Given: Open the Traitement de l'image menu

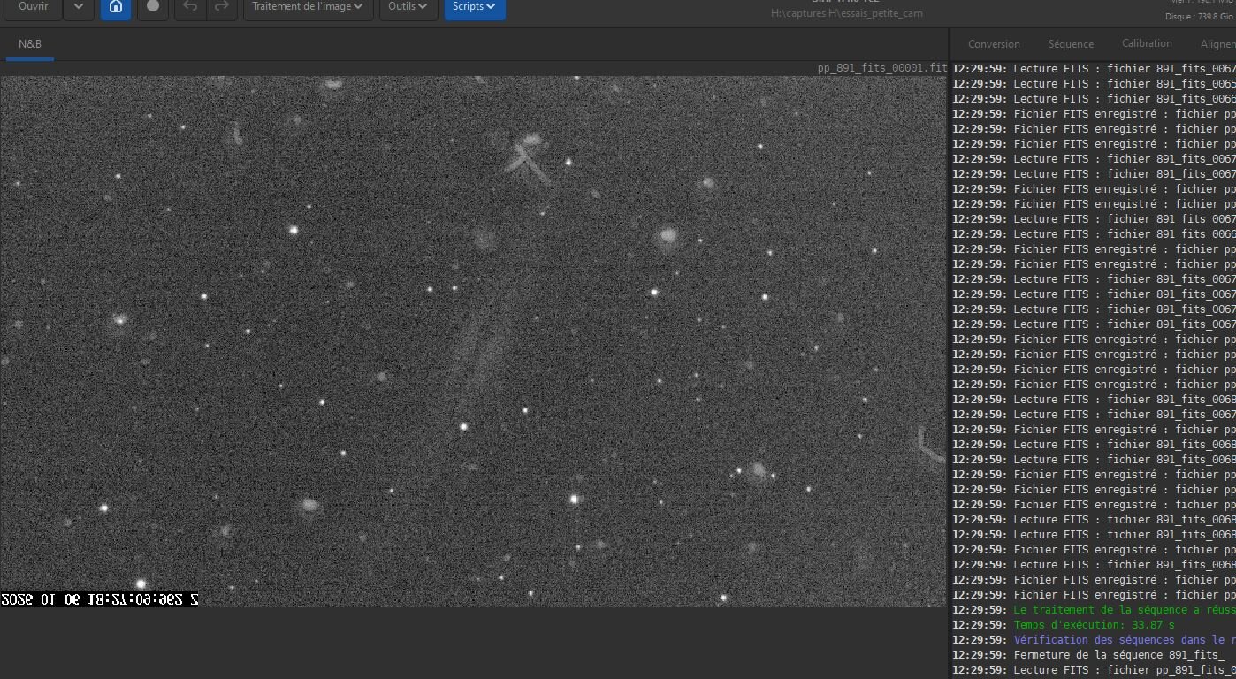Looking at the screenshot, I should tap(307, 7).
